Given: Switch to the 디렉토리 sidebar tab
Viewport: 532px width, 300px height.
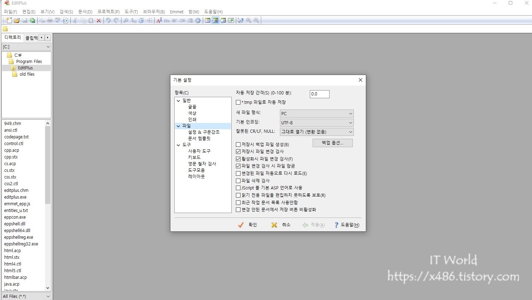Looking at the screenshot, I should coord(13,37).
